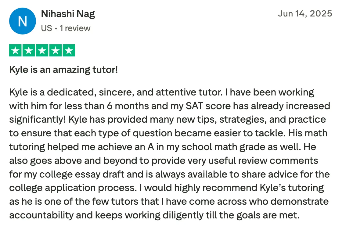Open the review title Kyle is an amazing tutor!
The image size is (346, 230).
pyautogui.click(x=63, y=70)
